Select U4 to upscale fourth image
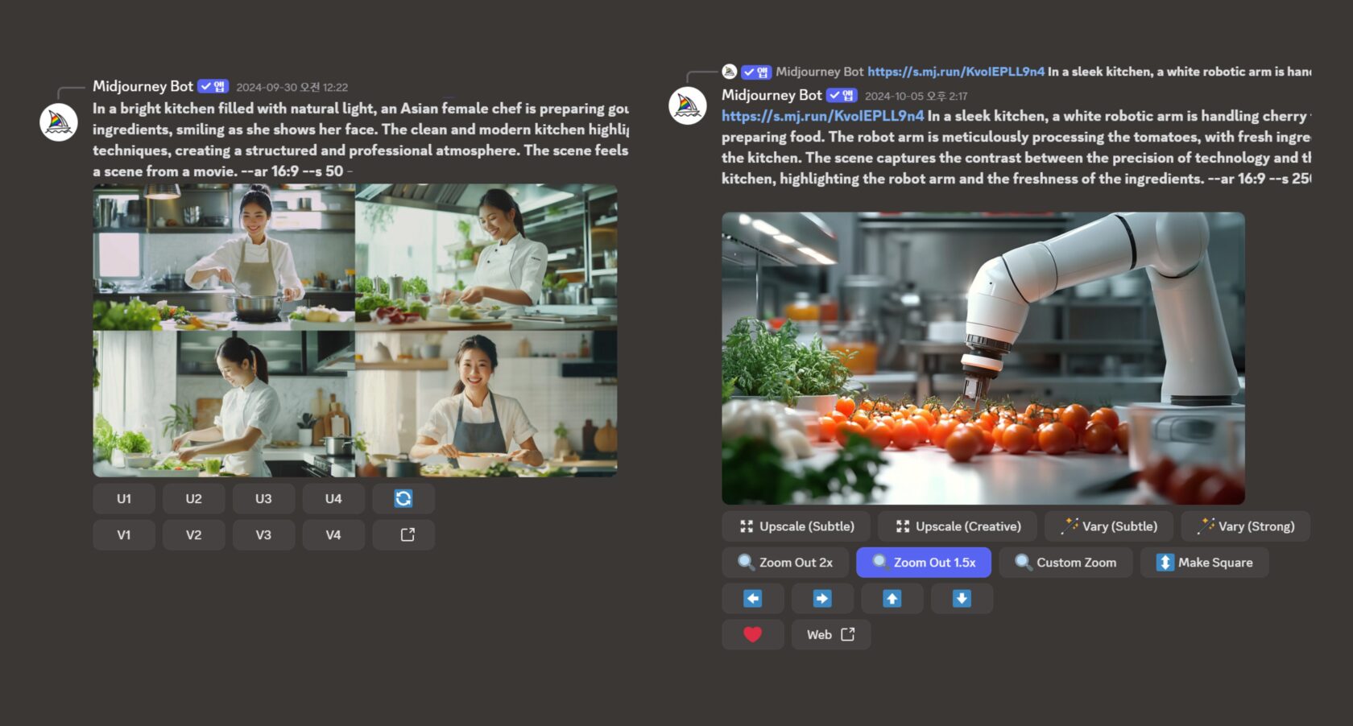The image size is (1353, 726). (x=333, y=499)
